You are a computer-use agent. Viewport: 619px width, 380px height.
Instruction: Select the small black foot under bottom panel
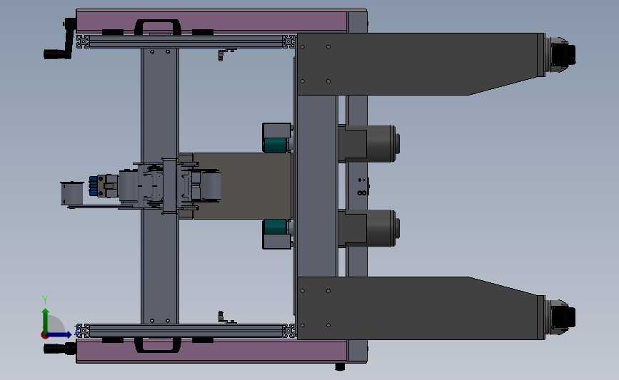click(x=340, y=367)
